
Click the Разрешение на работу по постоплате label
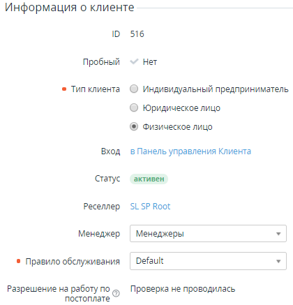coord(59,293)
